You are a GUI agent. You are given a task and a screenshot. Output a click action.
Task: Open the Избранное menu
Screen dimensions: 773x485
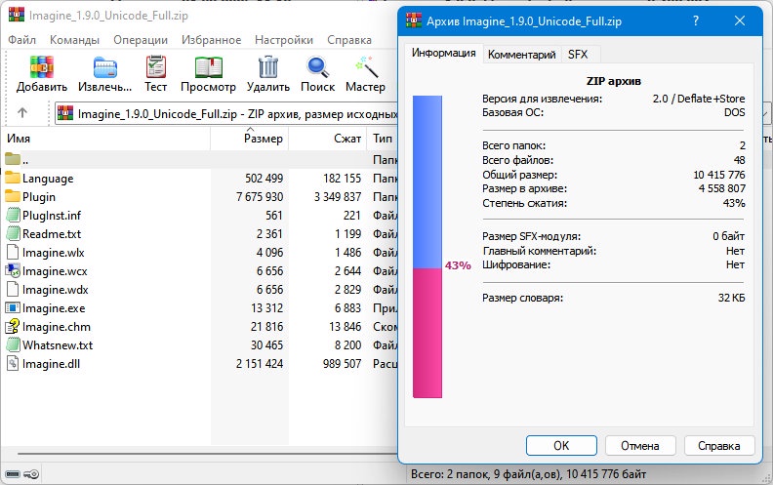212,40
